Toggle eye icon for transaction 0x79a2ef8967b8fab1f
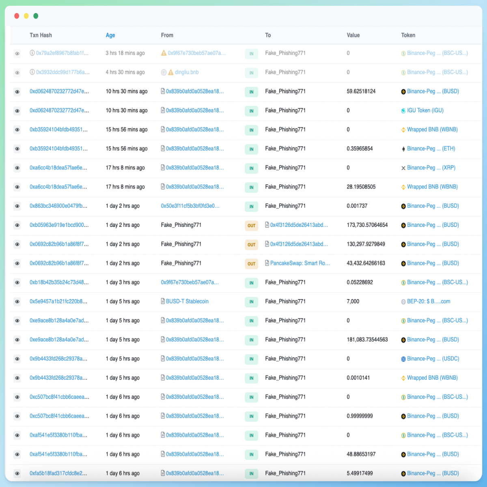487x487 pixels. click(x=17, y=54)
